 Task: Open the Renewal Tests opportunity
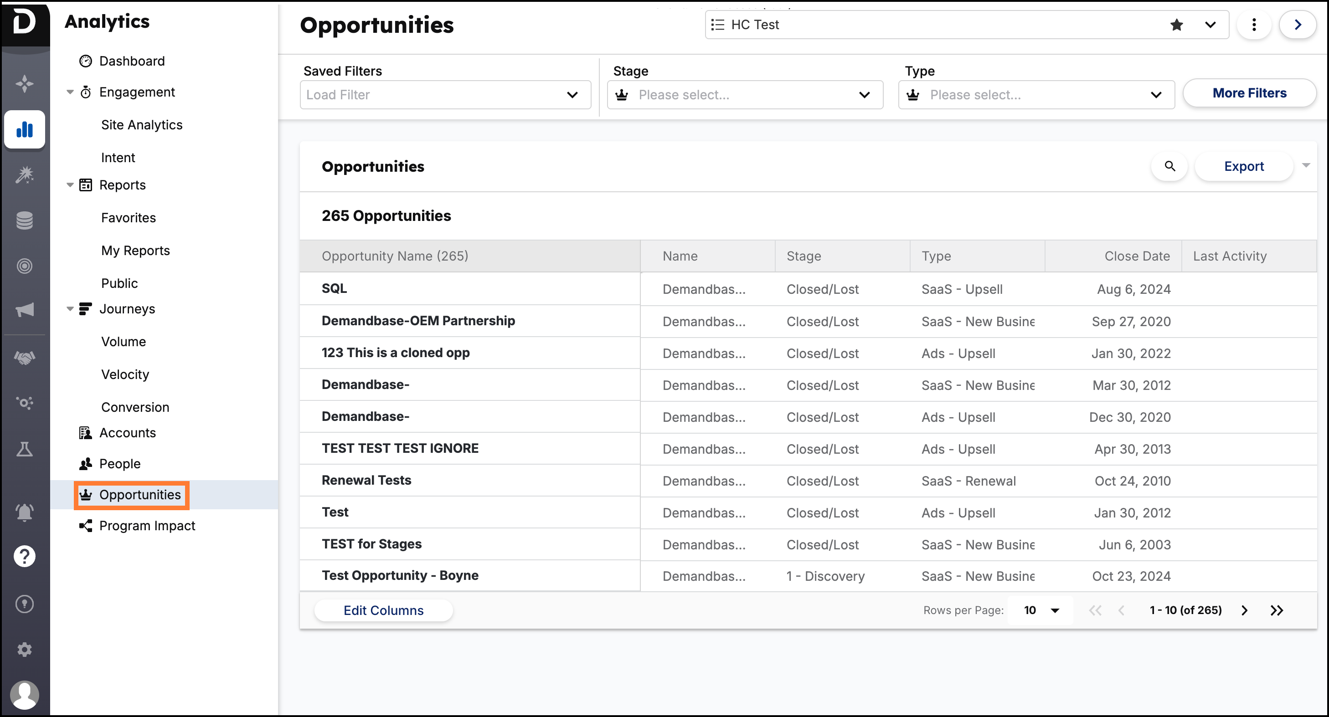click(367, 480)
